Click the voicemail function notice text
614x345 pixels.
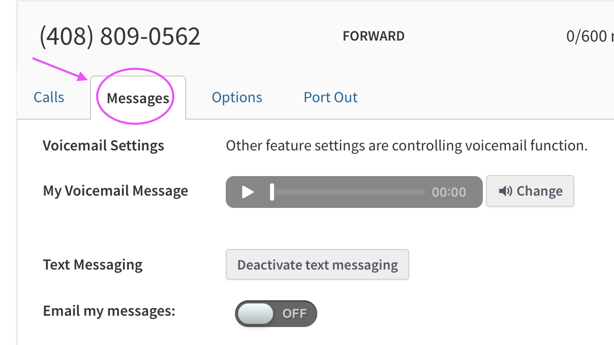[x=406, y=146]
